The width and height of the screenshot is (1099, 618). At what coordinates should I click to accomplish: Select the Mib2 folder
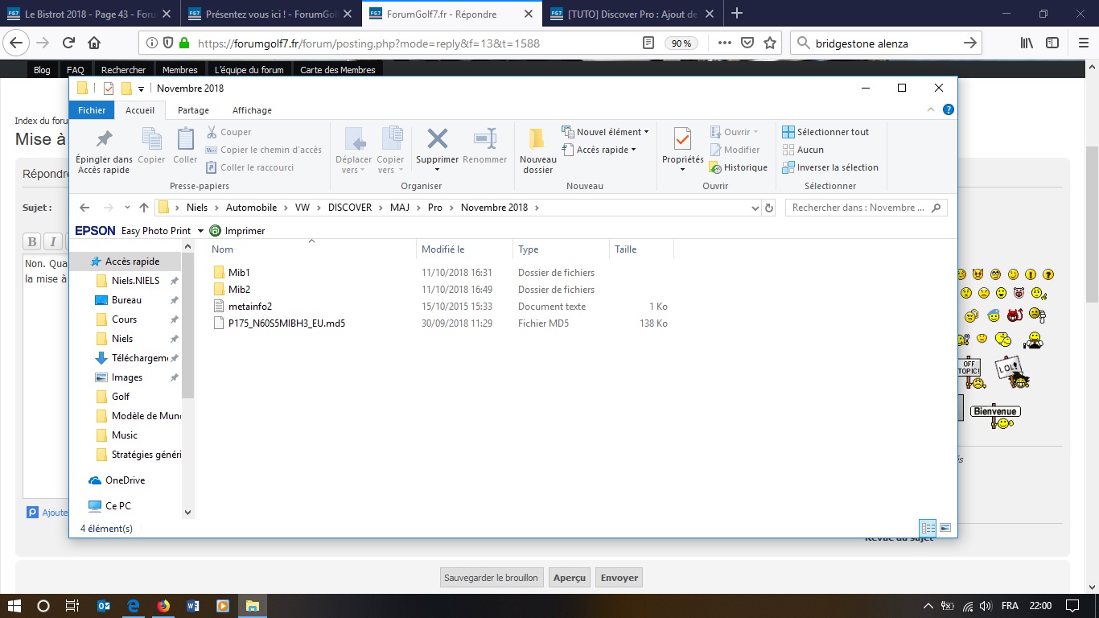[x=239, y=290]
